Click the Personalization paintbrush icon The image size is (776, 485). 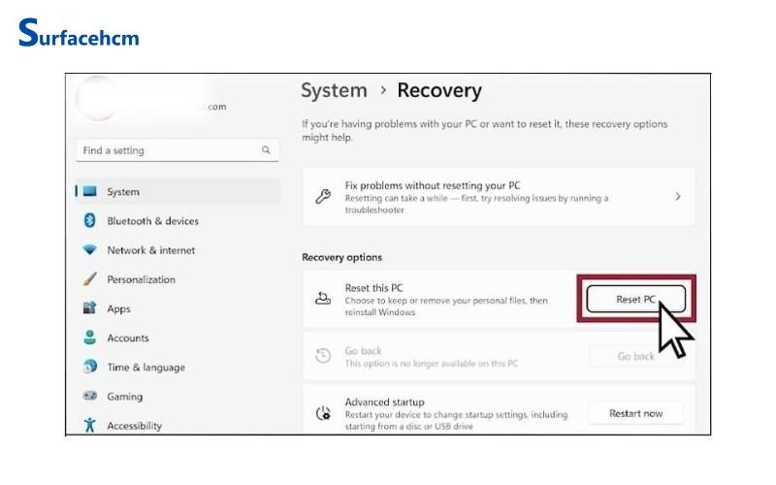point(90,279)
